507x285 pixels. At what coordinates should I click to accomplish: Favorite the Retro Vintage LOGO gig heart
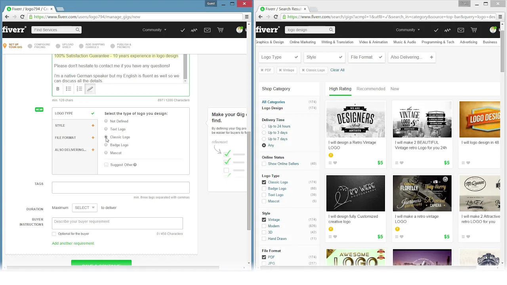(335, 163)
